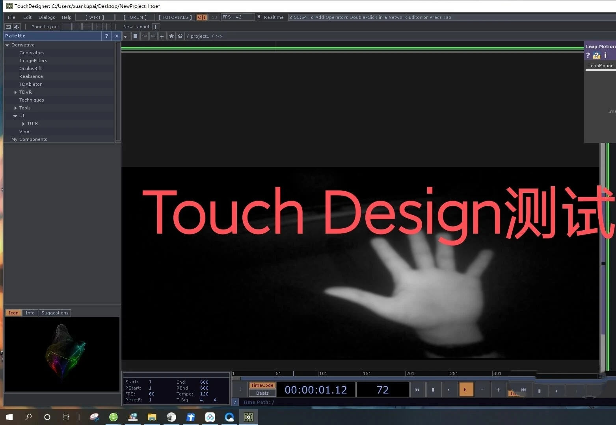Collapse the Derivative section in the Palette

coord(7,44)
